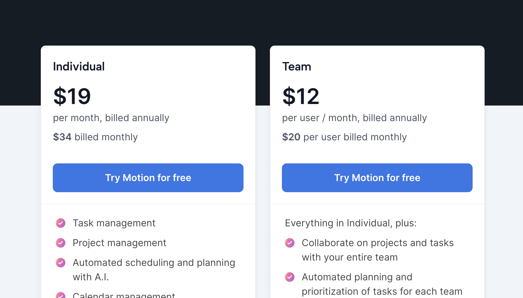This screenshot has height=298, width=523.
Task: Click the checkmark beside Calendar management
Action: pos(61,295)
